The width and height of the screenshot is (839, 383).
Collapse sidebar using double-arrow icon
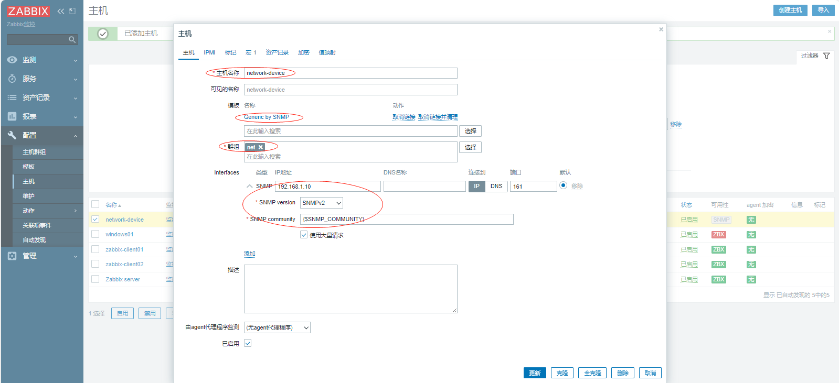(61, 11)
